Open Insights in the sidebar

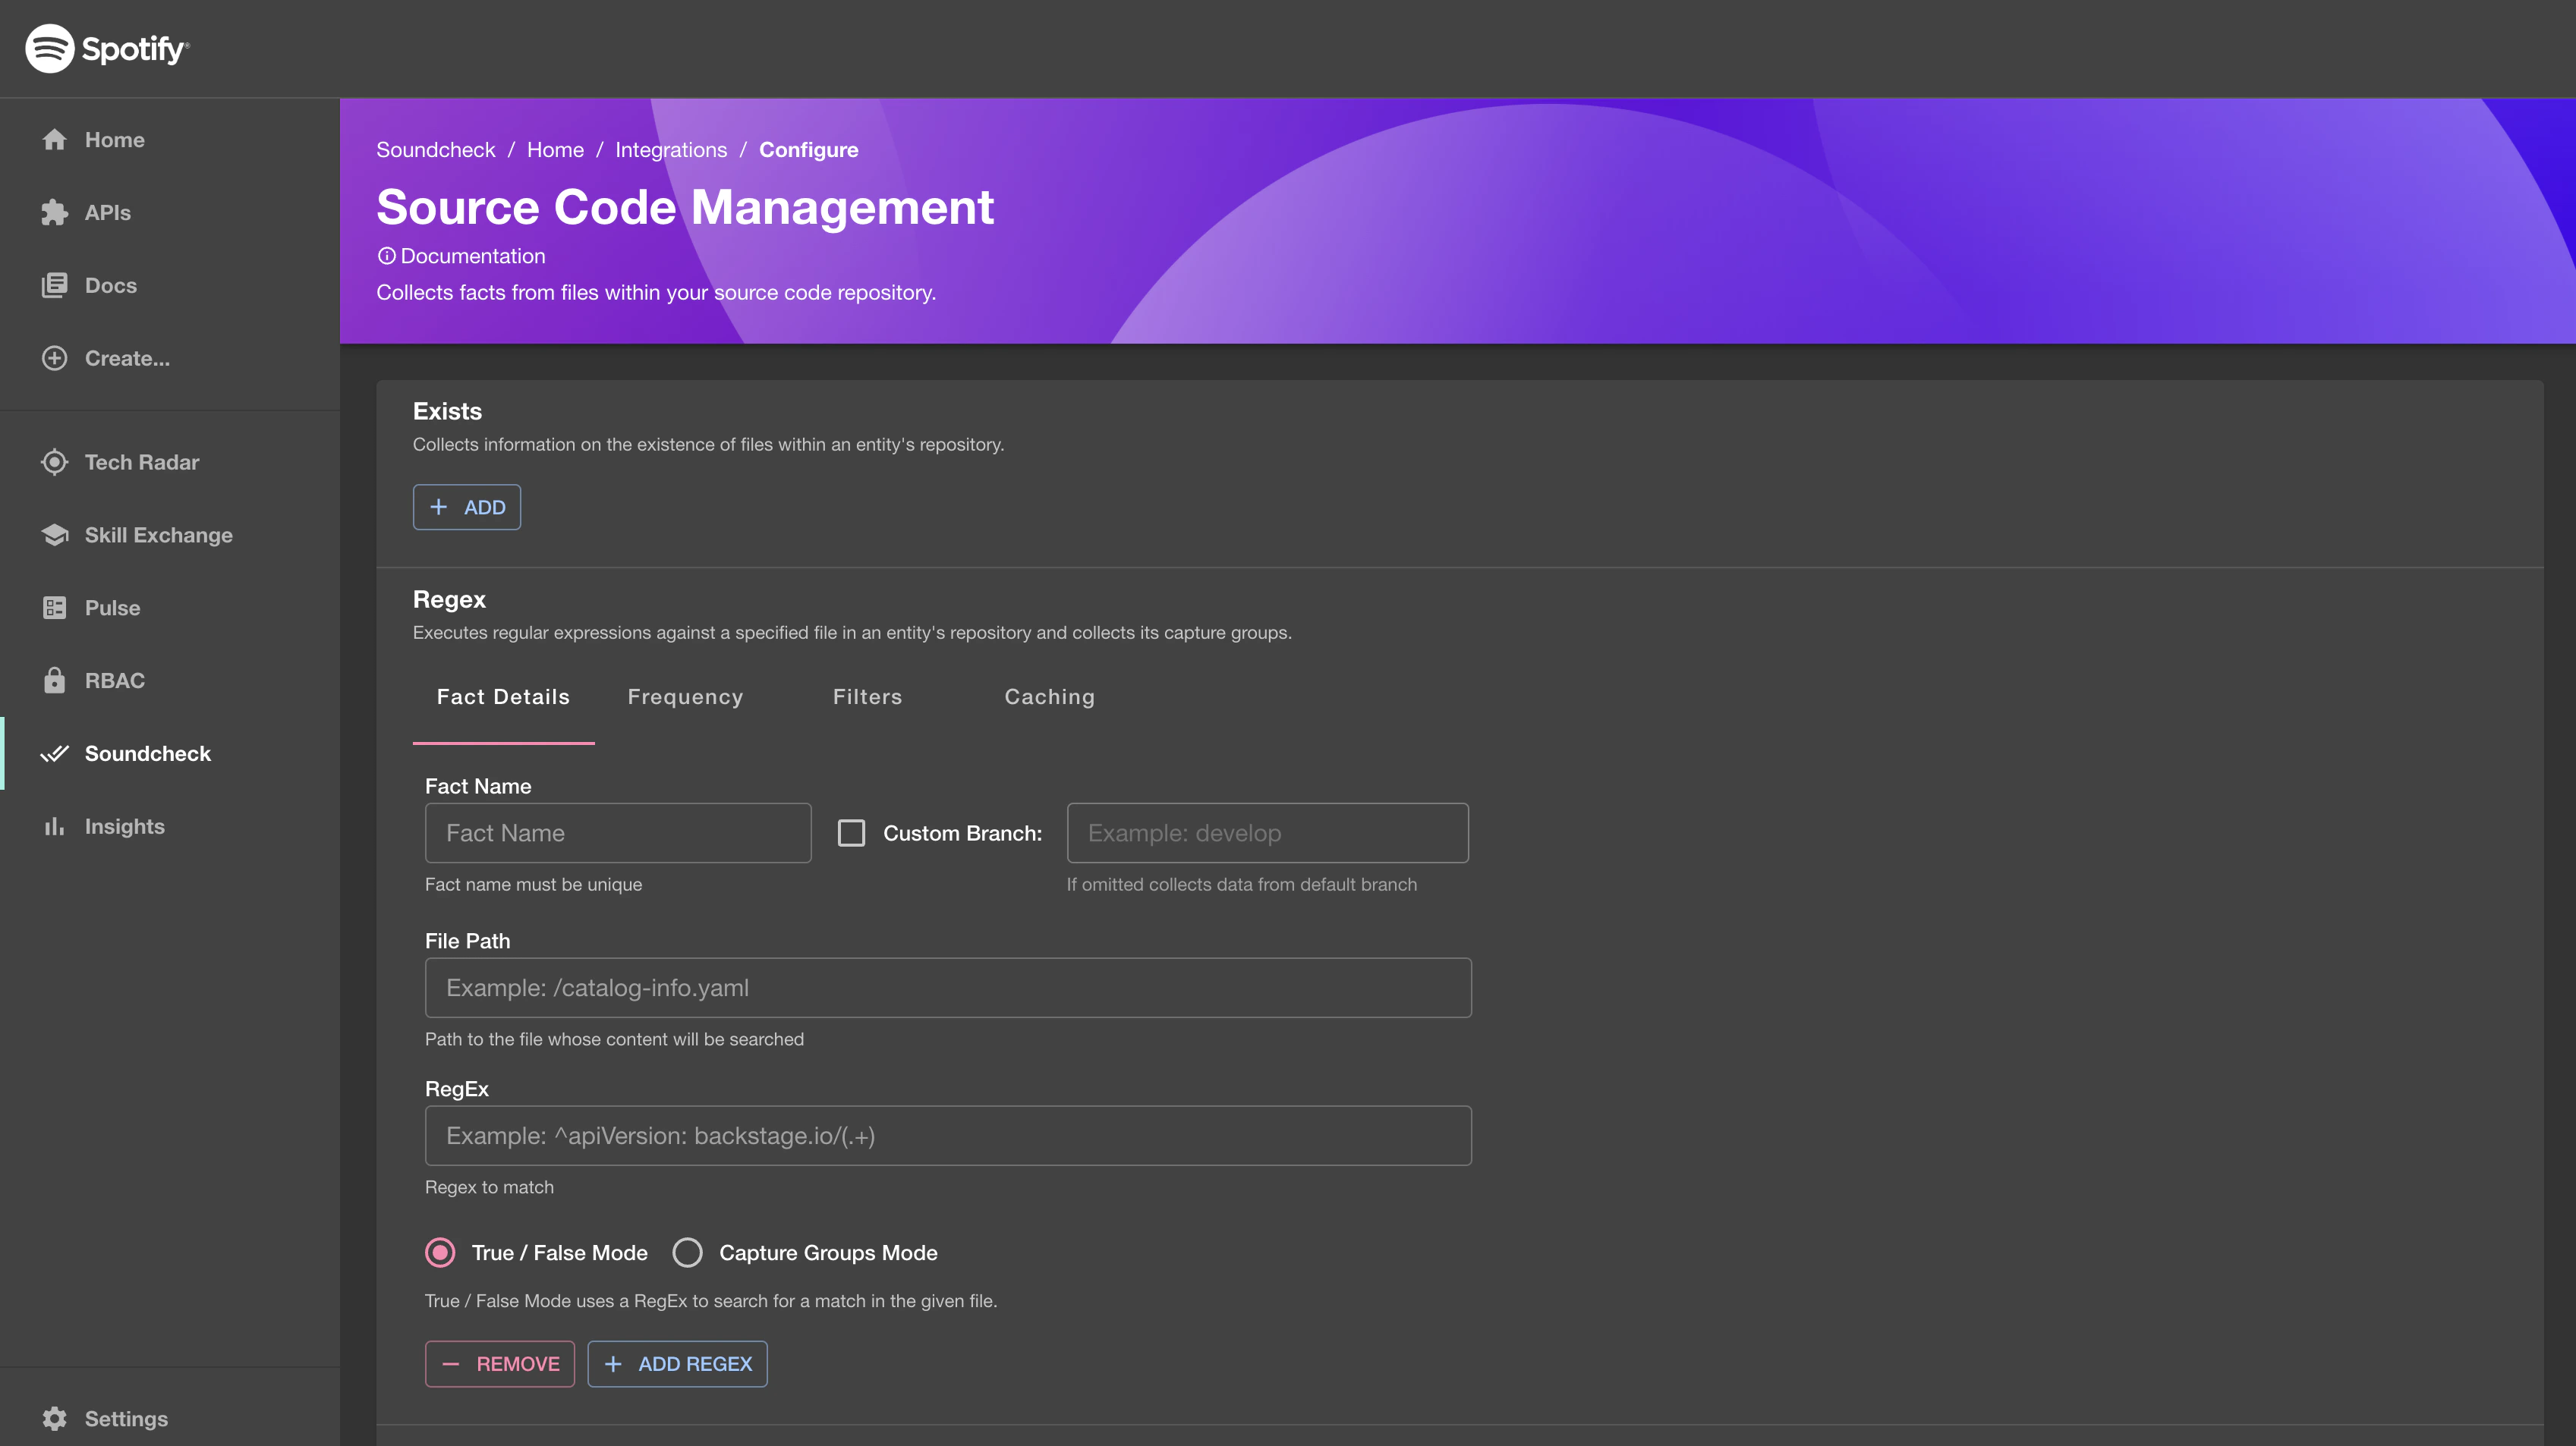click(170, 826)
